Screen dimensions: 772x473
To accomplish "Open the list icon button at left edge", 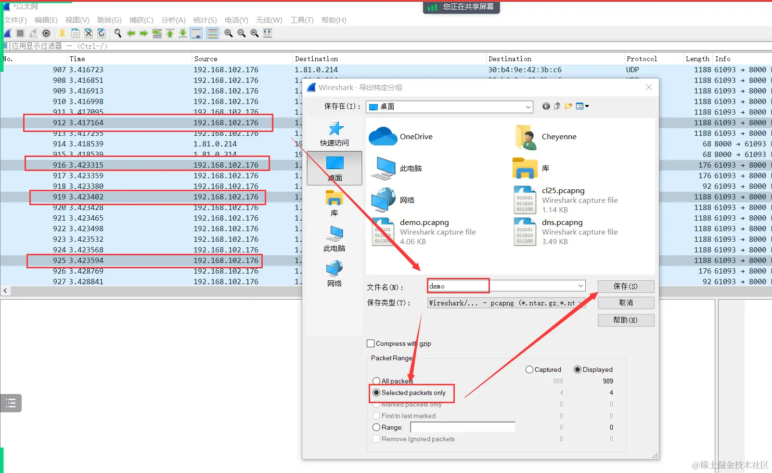I will click(11, 403).
